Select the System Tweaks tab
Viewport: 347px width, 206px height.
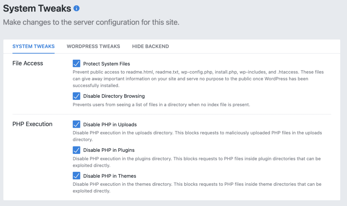pyautogui.click(x=34, y=46)
